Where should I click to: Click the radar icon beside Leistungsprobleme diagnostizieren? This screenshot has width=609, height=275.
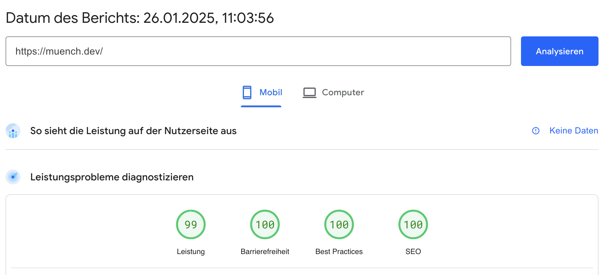click(13, 177)
